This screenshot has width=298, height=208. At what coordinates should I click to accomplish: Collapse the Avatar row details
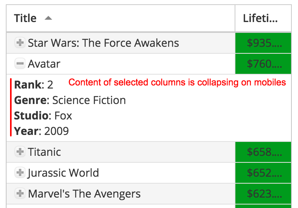pos(20,63)
